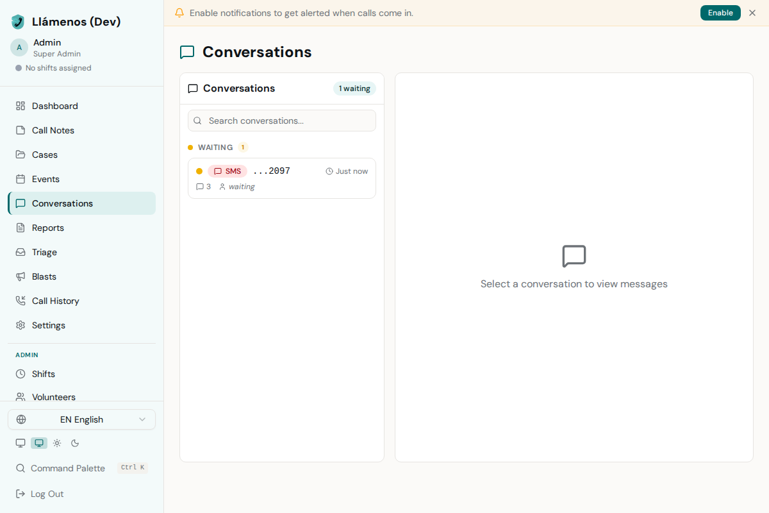
Task: Click the Llámenos shield phone logo
Action: (18, 22)
